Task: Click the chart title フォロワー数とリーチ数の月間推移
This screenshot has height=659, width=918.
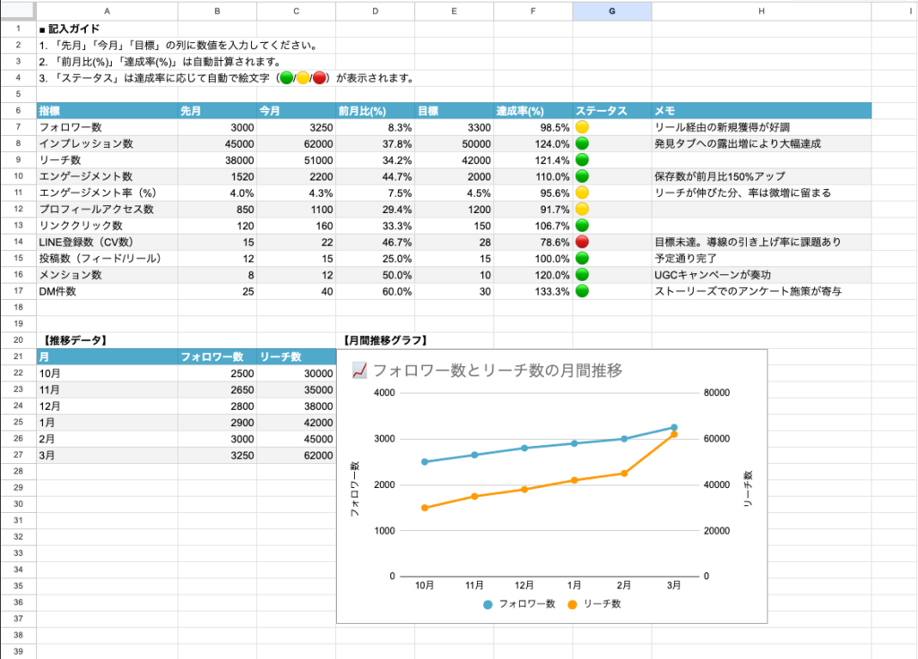Action: (x=497, y=370)
